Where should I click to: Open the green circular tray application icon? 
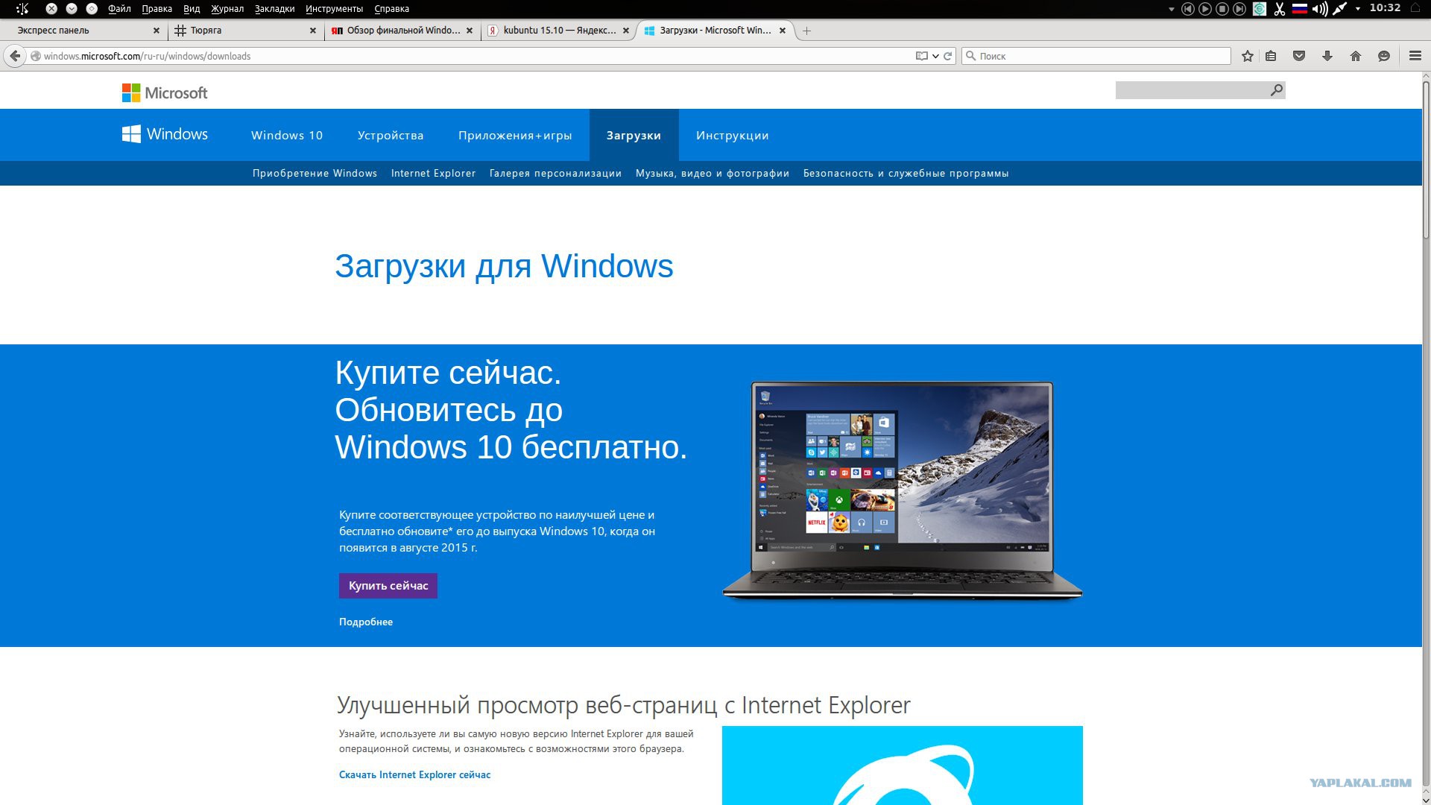click(x=1260, y=9)
